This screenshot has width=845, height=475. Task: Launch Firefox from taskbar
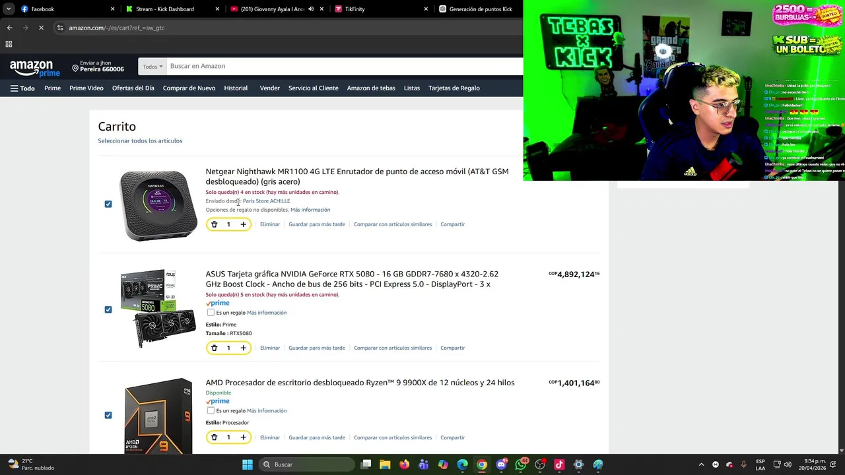pyautogui.click(x=404, y=464)
